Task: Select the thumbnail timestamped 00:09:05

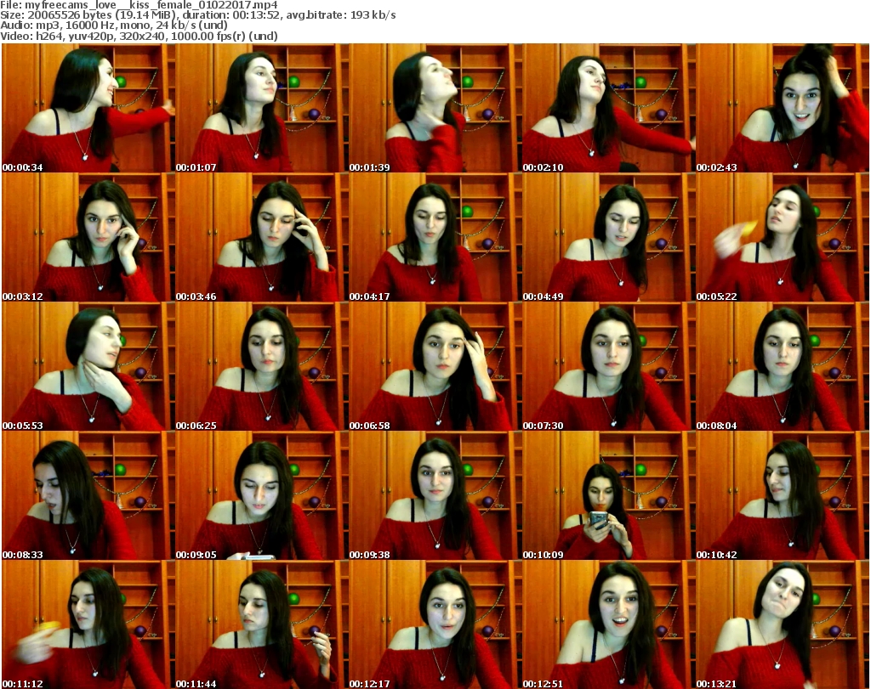Action: tap(262, 495)
